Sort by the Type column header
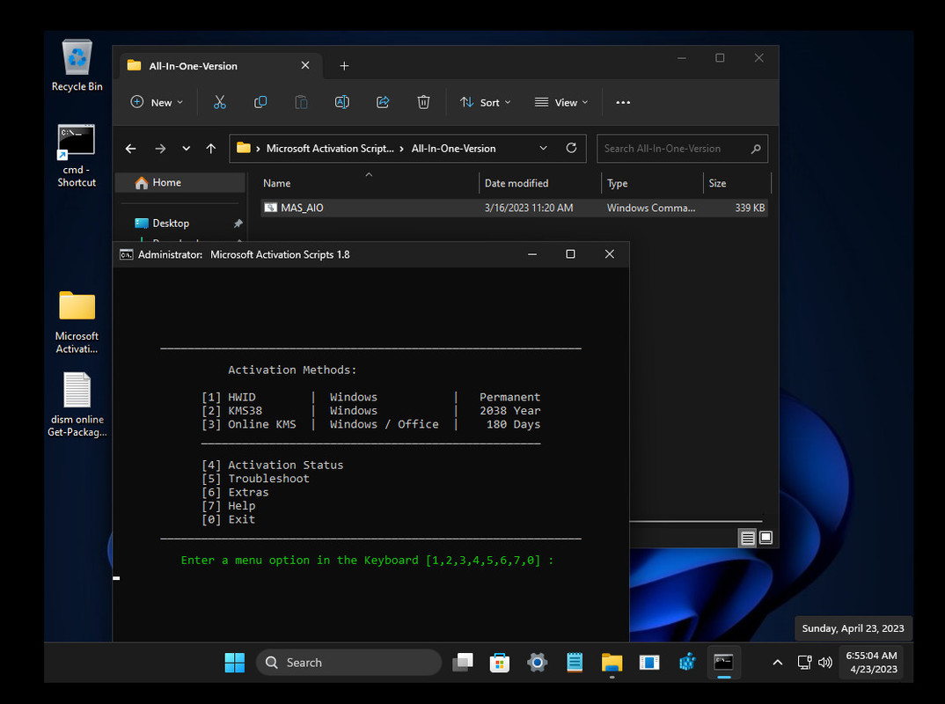The width and height of the screenshot is (945, 704). (652, 183)
